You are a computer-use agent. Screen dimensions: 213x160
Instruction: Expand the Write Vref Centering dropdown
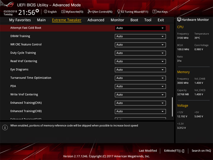pyautogui.click(x=140, y=95)
